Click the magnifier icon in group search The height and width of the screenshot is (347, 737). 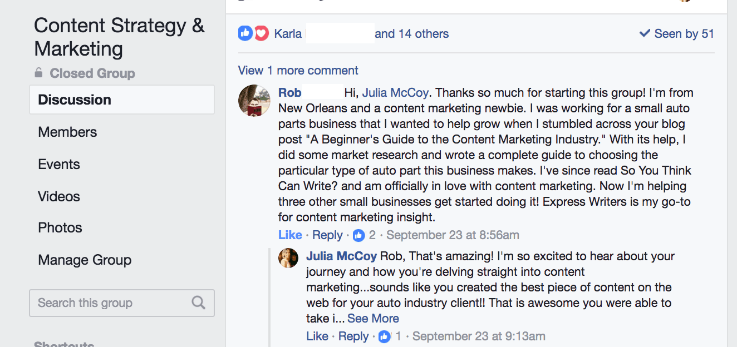click(x=198, y=303)
